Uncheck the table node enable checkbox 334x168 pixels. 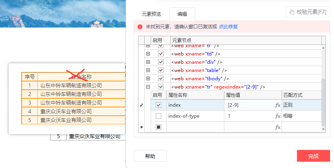161,70
